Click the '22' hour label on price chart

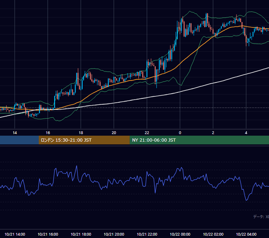147,133
